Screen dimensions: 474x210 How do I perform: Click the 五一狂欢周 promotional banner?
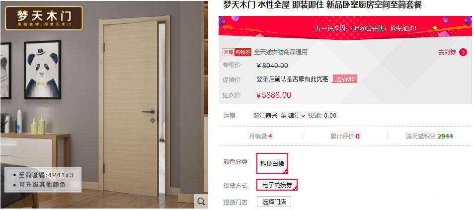tap(345, 27)
